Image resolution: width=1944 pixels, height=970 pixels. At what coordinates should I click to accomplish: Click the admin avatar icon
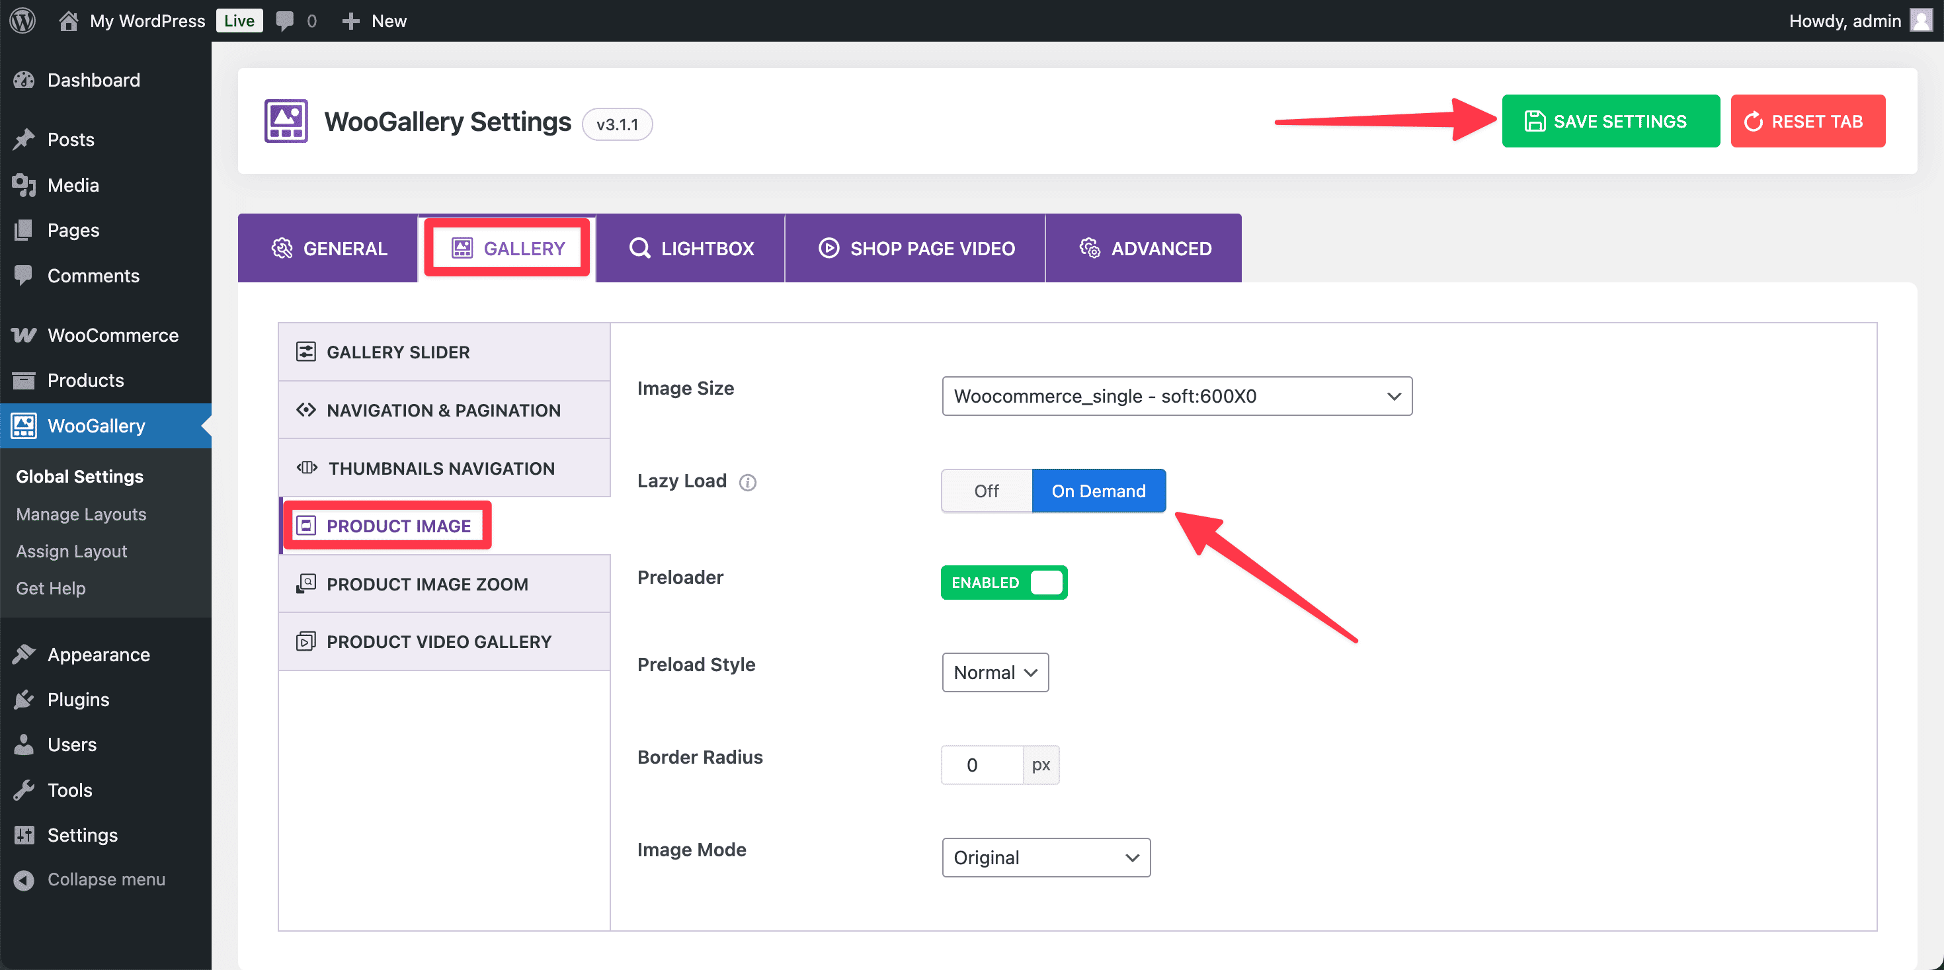(1922, 20)
